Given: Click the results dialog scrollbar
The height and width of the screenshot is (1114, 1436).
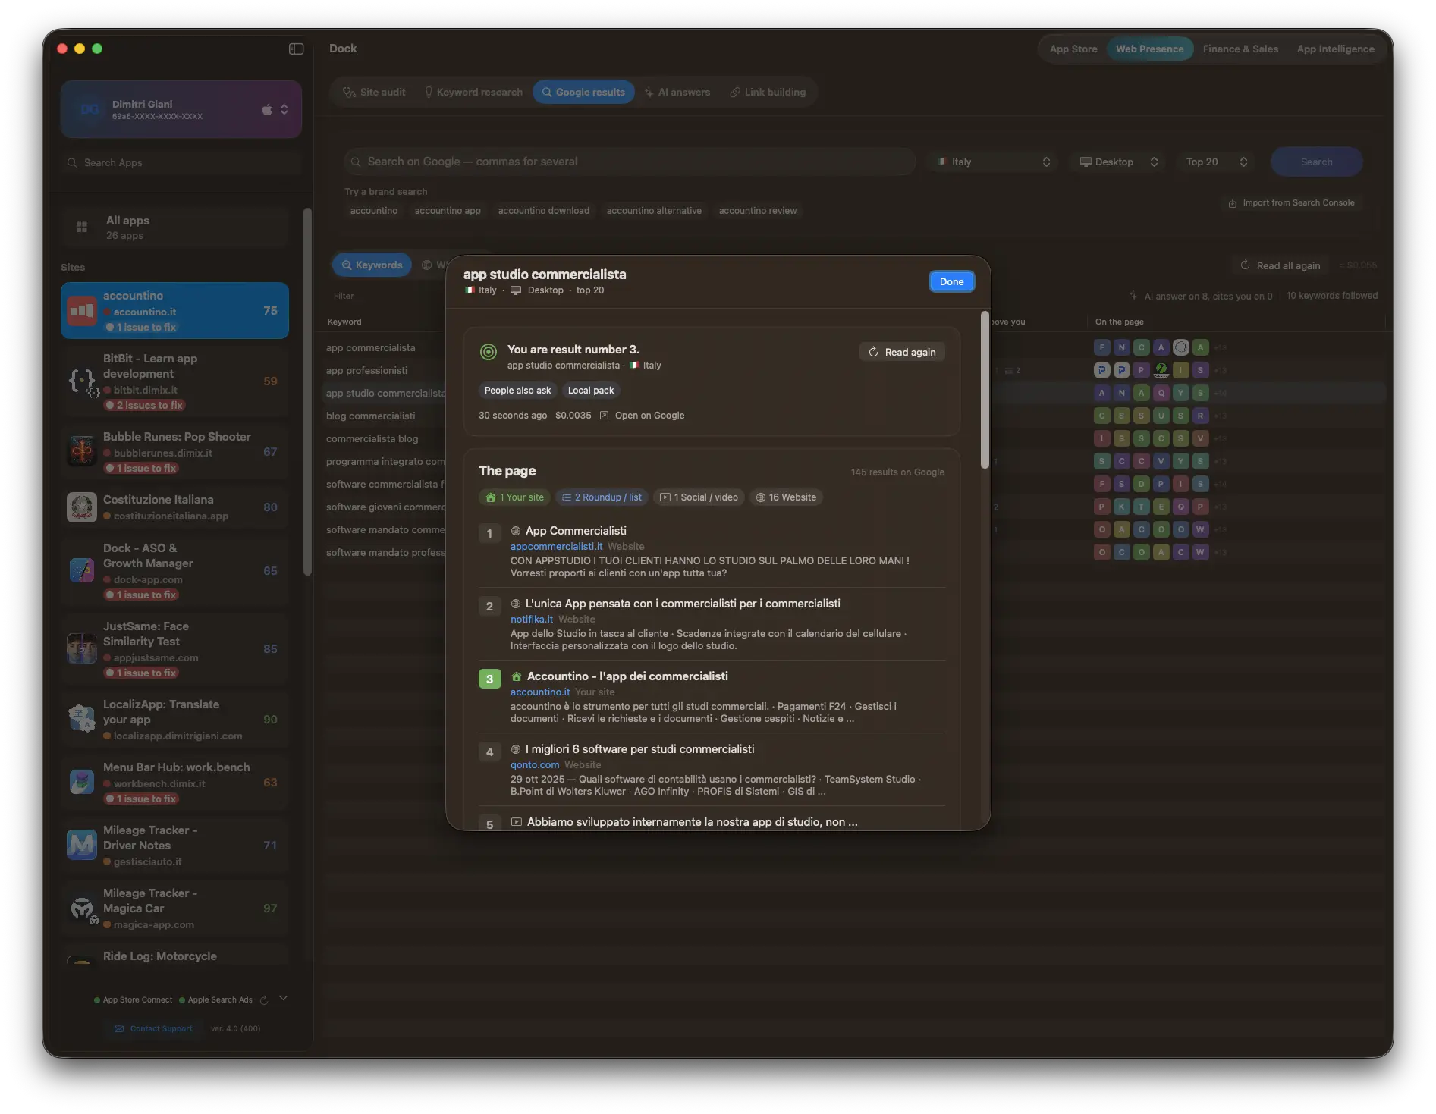Looking at the screenshot, I should pyautogui.click(x=985, y=391).
